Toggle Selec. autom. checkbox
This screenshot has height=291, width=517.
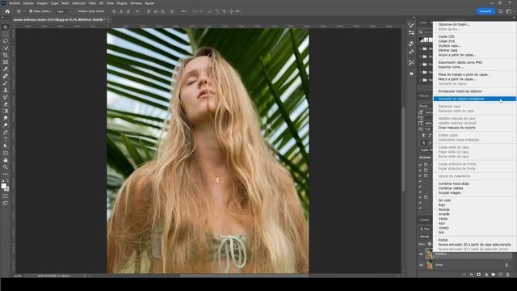31,11
